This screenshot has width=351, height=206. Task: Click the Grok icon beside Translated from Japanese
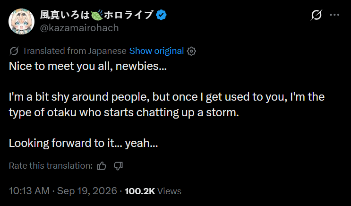pos(14,51)
